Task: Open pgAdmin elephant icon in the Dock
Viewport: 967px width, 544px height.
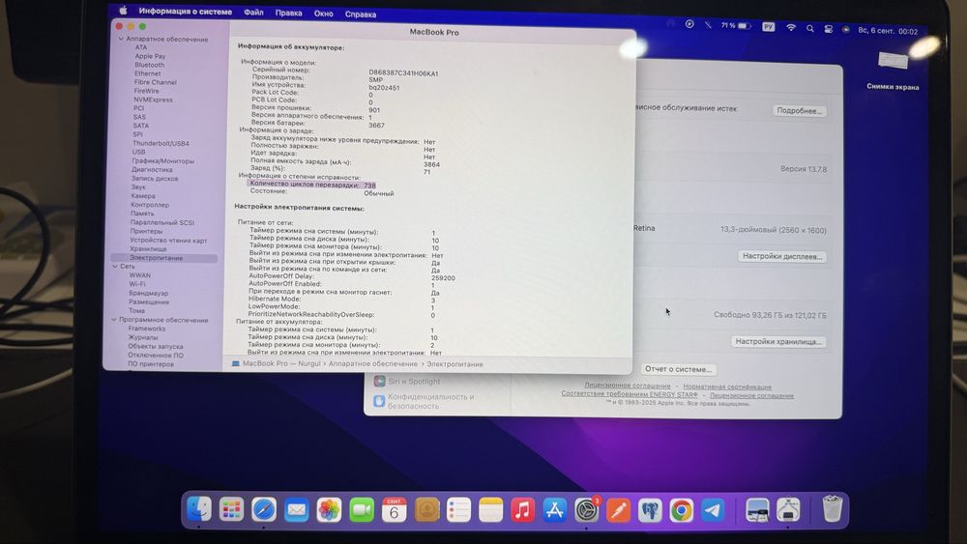Action: pyautogui.click(x=650, y=511)
